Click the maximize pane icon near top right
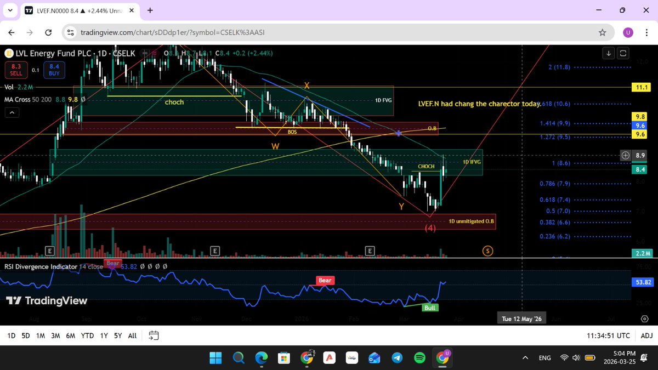 623,53
